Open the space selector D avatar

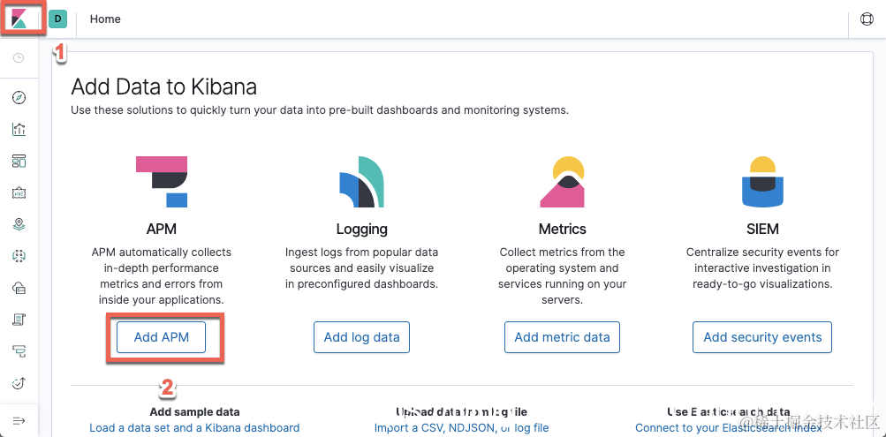pyautogui.click(x=57, y=19)
